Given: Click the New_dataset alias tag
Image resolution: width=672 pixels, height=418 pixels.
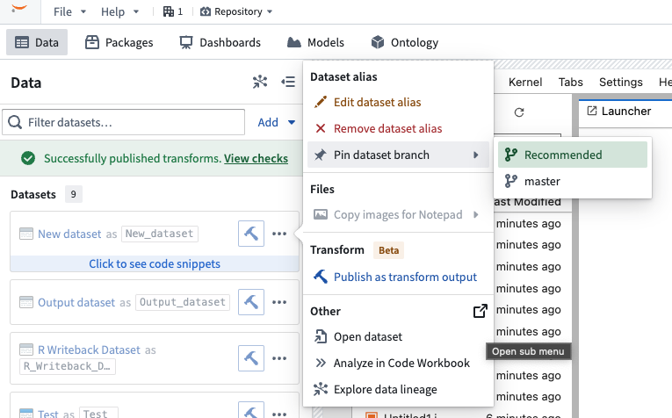Looking at the screenshot, I should point(160,234).
